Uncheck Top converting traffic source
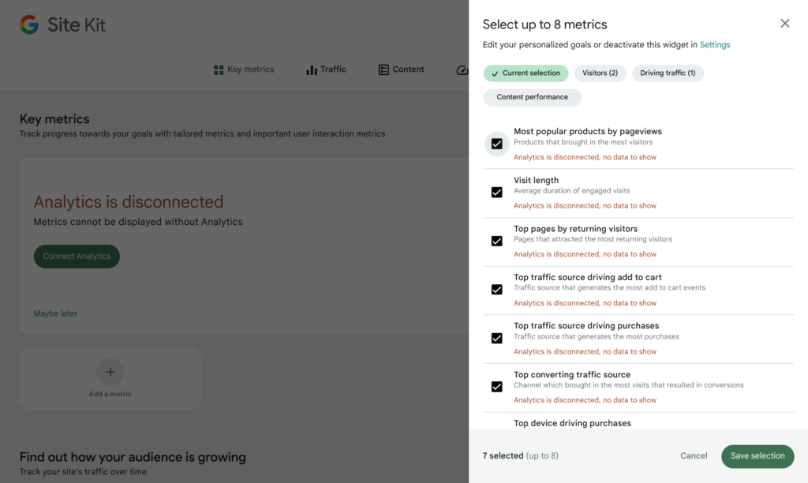The image size is (808, 483). click(x=497, y=387)
